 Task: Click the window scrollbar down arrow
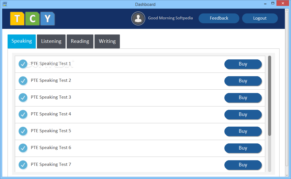[287, 175]
